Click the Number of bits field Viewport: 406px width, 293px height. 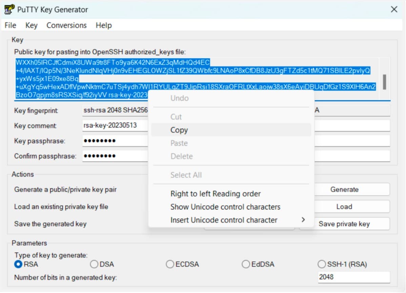(x=354, y=277)
